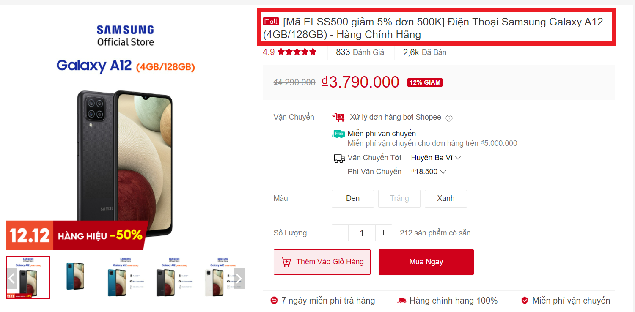This screenshot has height=312, width=635.
Task: Click the 4.9 star rating score
Action: (x=269, y=52)
